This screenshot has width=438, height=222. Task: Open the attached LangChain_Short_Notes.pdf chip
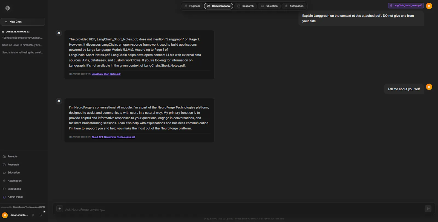click(406, 5)
